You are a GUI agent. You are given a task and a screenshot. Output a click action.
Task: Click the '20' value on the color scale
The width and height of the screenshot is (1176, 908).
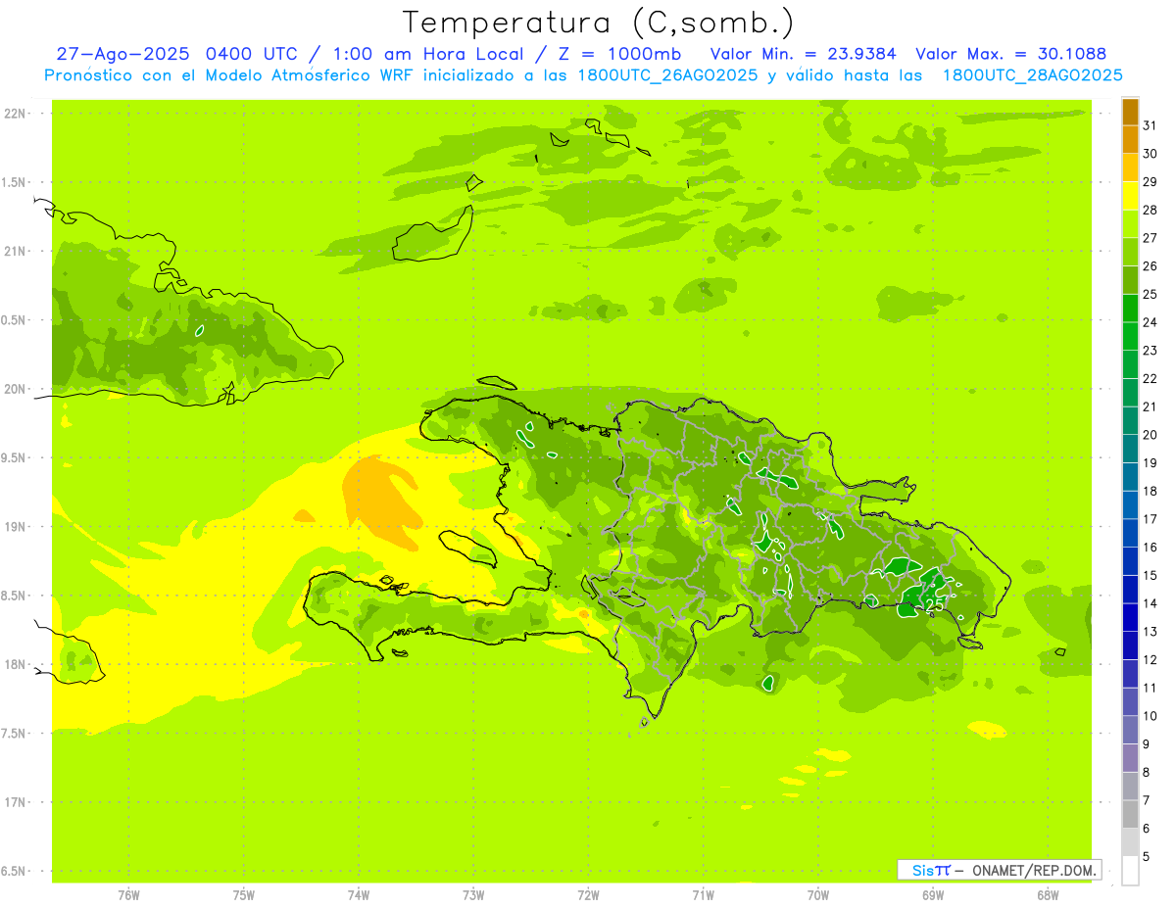pos(1151,435)
